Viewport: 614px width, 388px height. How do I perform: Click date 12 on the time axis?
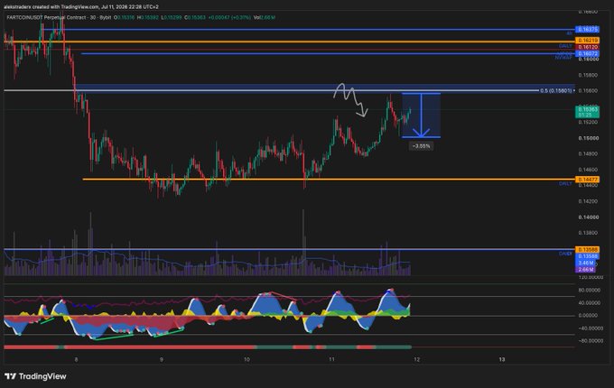point(416,359)
